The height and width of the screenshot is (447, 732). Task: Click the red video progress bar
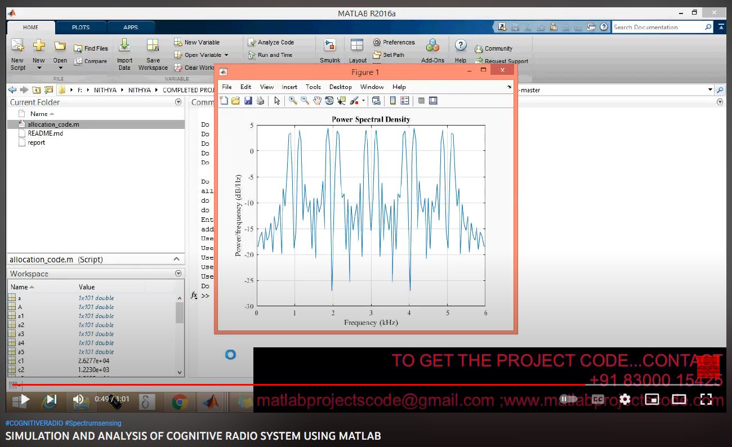pyautogui.click(x=282, y=385)
